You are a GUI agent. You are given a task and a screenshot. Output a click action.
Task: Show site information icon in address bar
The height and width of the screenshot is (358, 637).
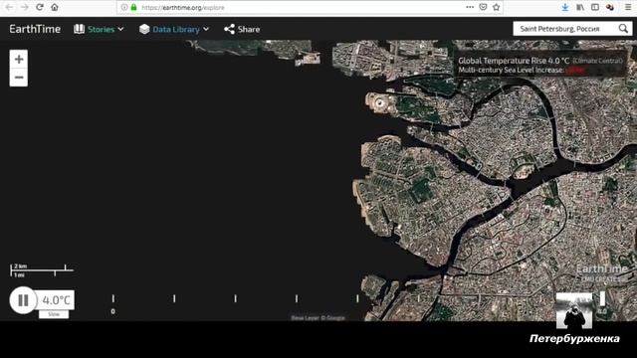pos(123,7)
